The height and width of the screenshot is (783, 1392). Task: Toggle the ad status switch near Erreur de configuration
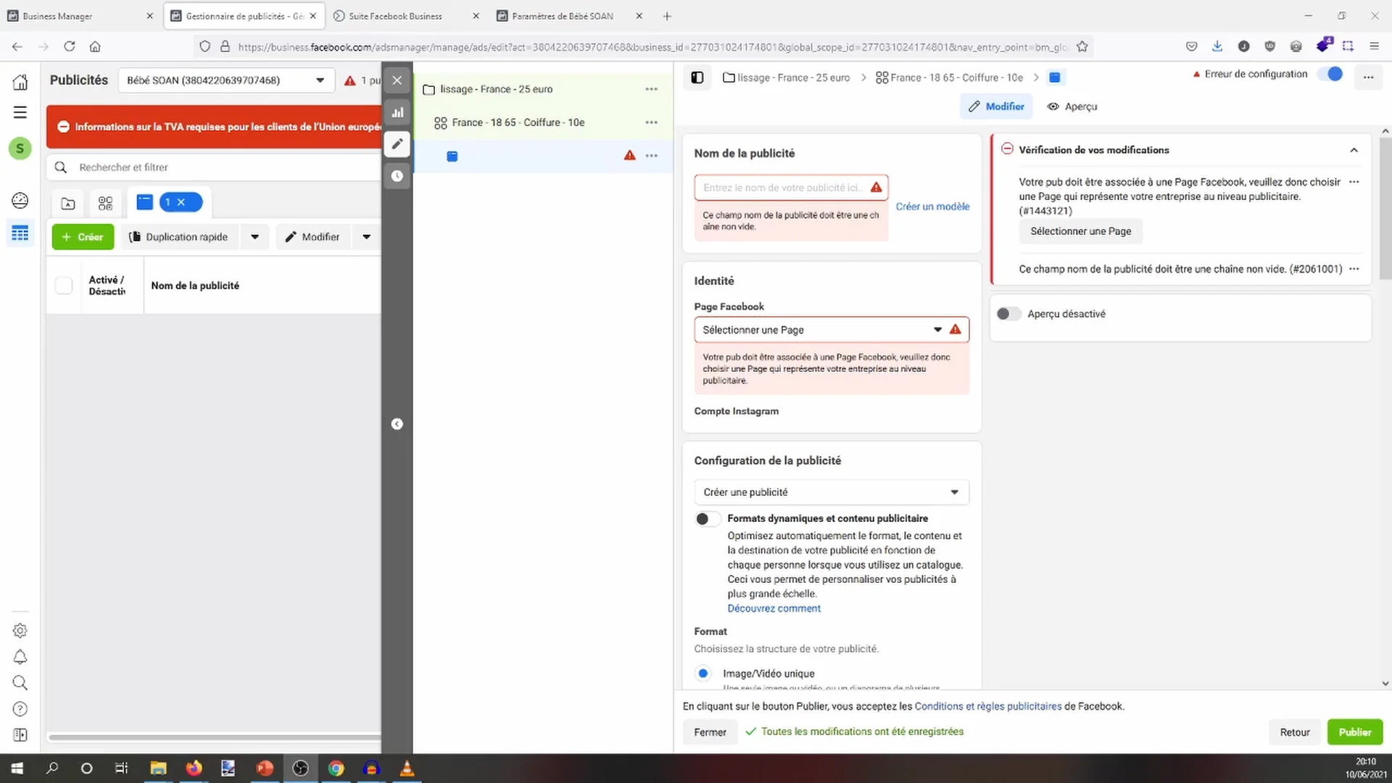click(x=1332, y=75)
